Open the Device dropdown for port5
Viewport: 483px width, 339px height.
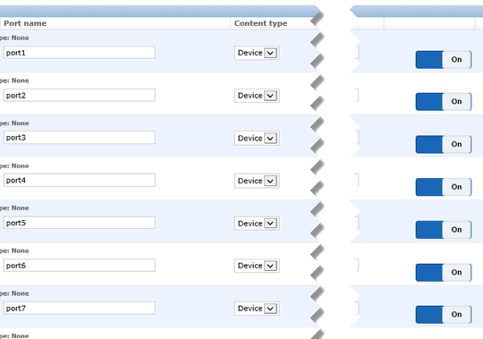(257, 224)
